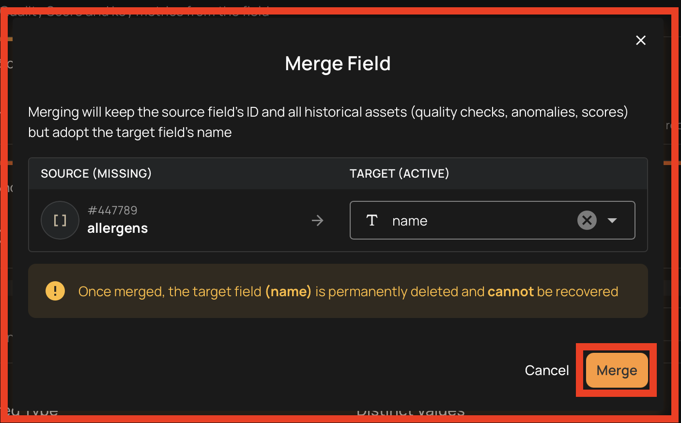Cancel the merge operation

(x=546, y=370)
